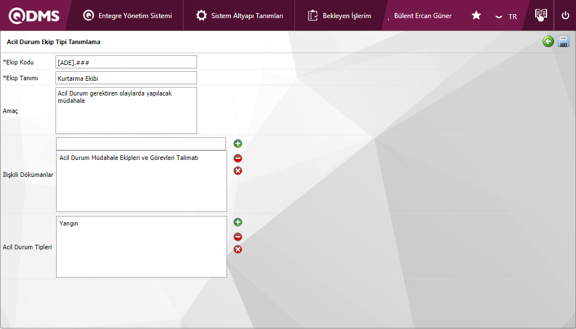Click the Ekip Kodu input field

coord(126,62)
